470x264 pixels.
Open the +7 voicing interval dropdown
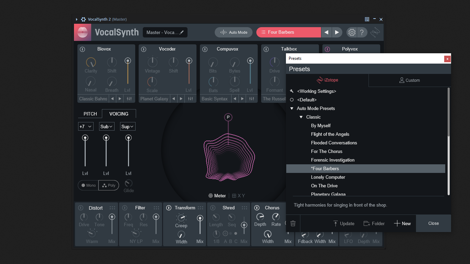(86, 126)
